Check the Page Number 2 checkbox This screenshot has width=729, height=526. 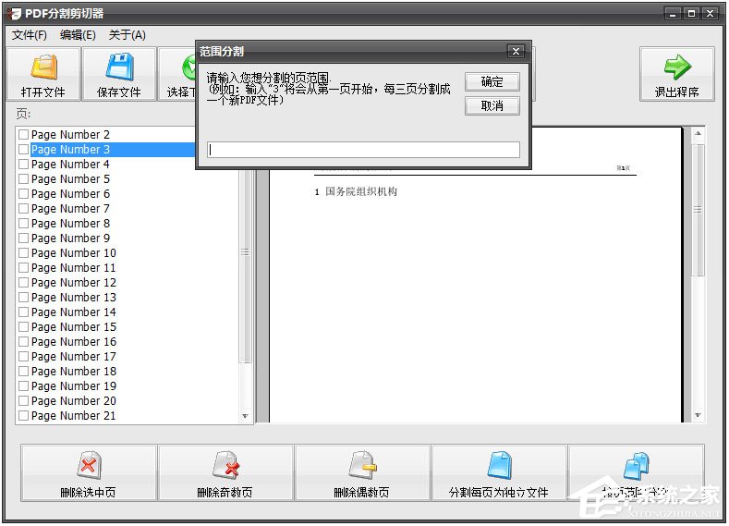[x=24, y=135]
